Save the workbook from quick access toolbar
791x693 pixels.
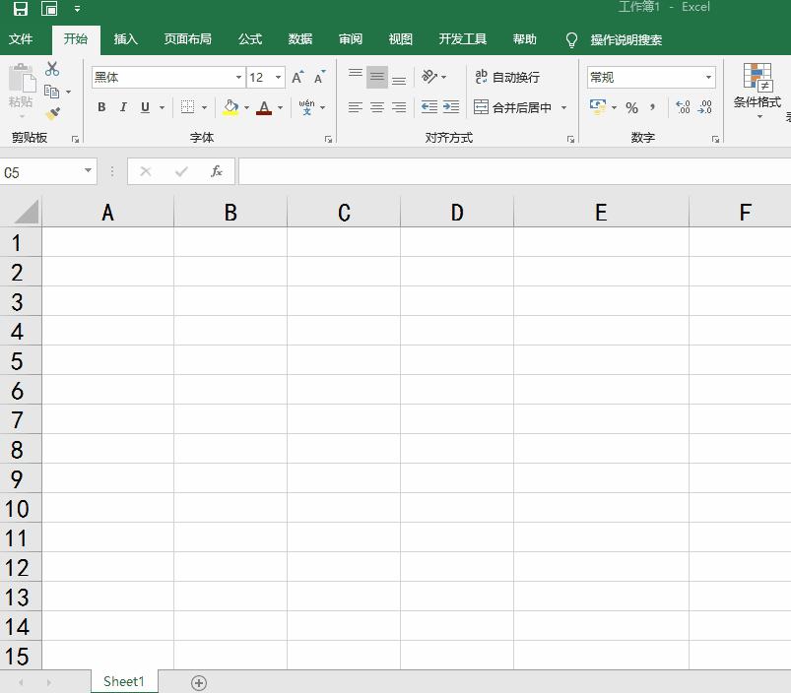coord(21,9)
